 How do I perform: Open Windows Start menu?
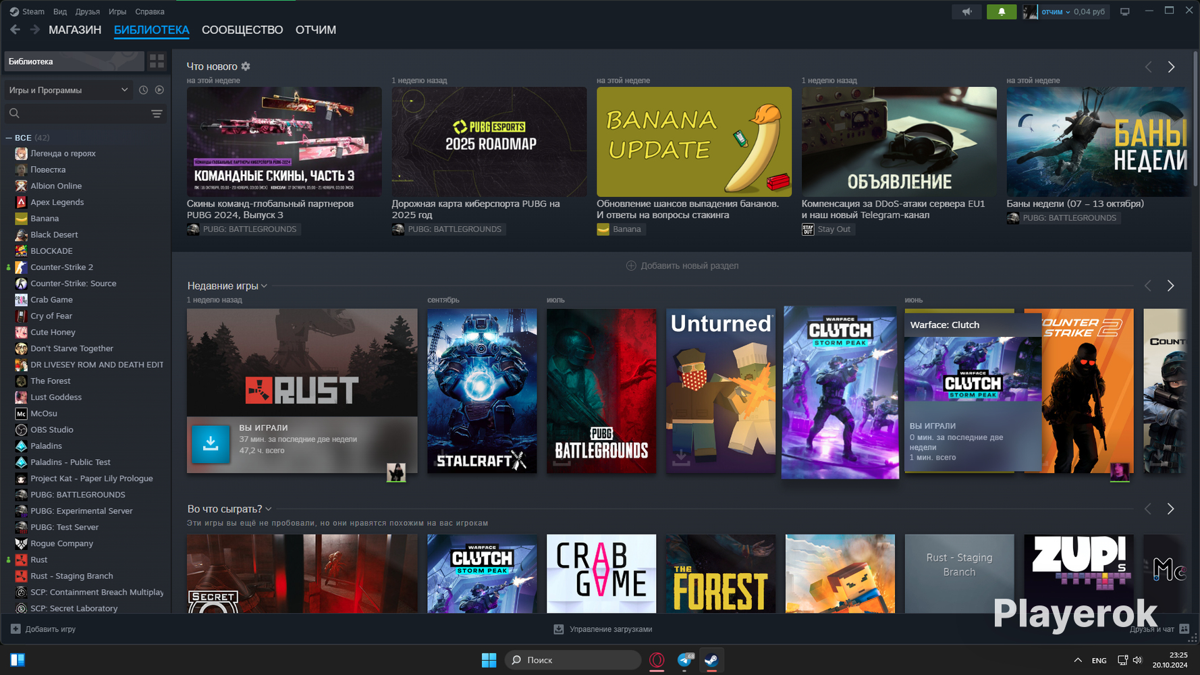pyautogui.click(x=489, y=659)
